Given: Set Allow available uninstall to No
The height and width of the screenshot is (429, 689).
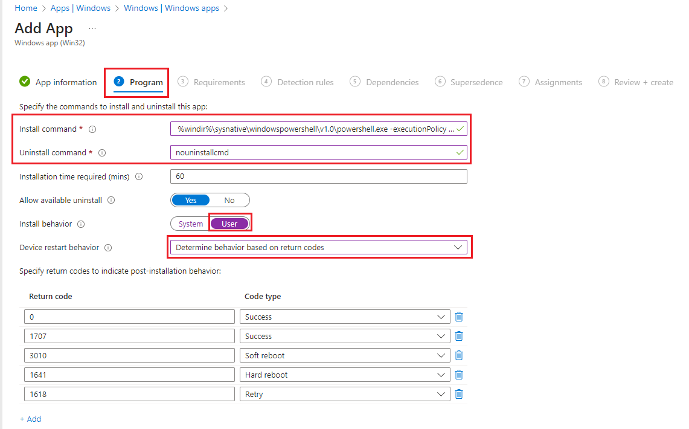Looking at the screenshot, I should coord(229,200).
